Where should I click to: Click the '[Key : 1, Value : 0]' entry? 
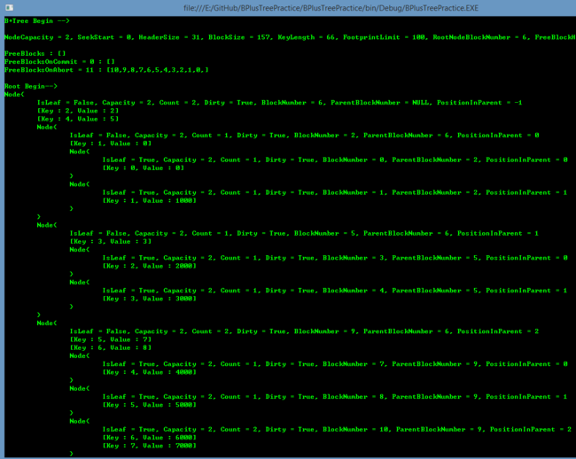point(111,144)
